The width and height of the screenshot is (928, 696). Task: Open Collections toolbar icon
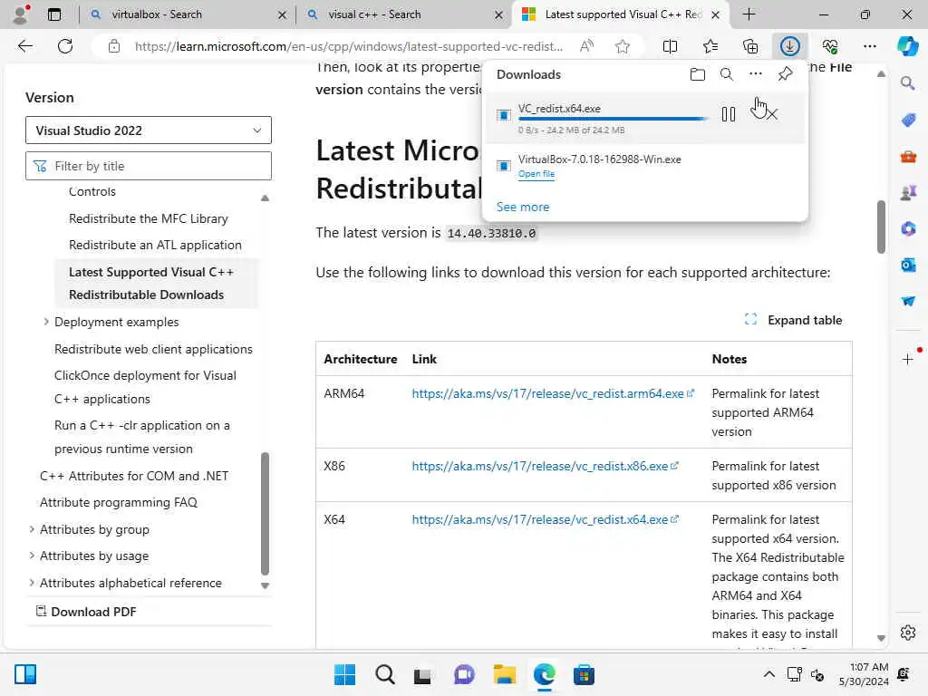(x=749, y=46)
